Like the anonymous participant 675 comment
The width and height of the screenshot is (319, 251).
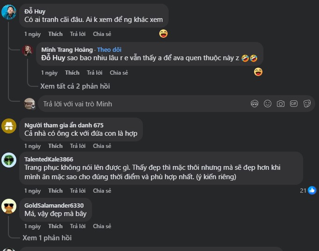point(55,146)
